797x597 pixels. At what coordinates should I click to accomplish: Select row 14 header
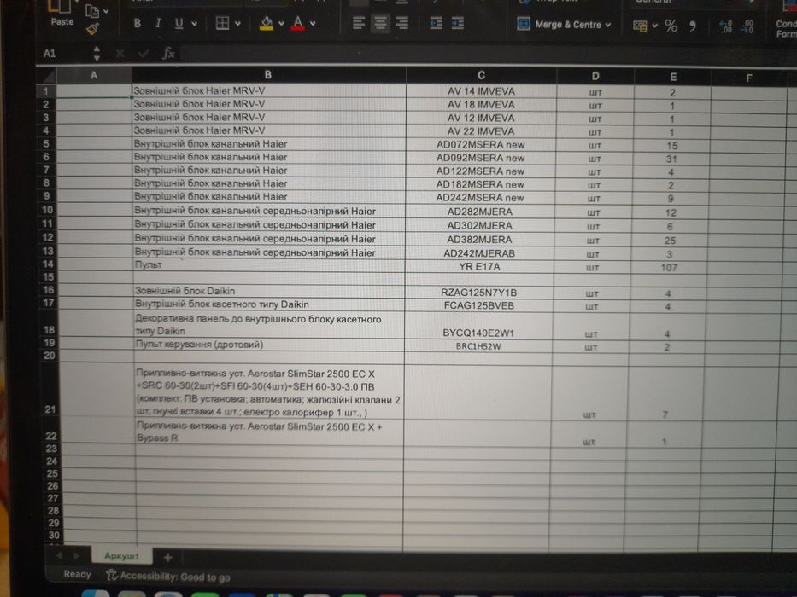(48, 264)
